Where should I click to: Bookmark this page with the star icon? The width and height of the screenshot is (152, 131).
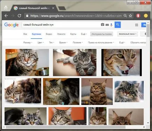tap(130, 16)
